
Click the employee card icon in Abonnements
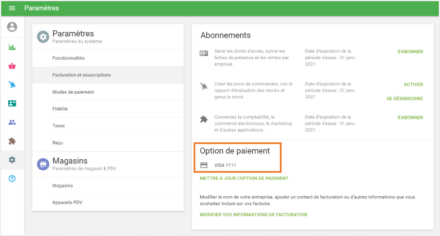click(204, 53)
